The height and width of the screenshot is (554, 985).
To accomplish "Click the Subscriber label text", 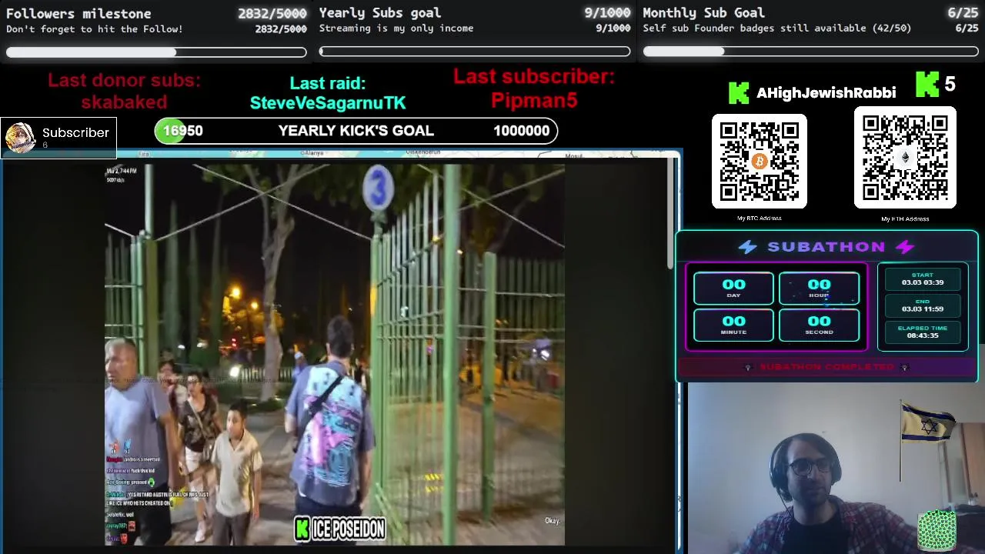I will point(75,132).
